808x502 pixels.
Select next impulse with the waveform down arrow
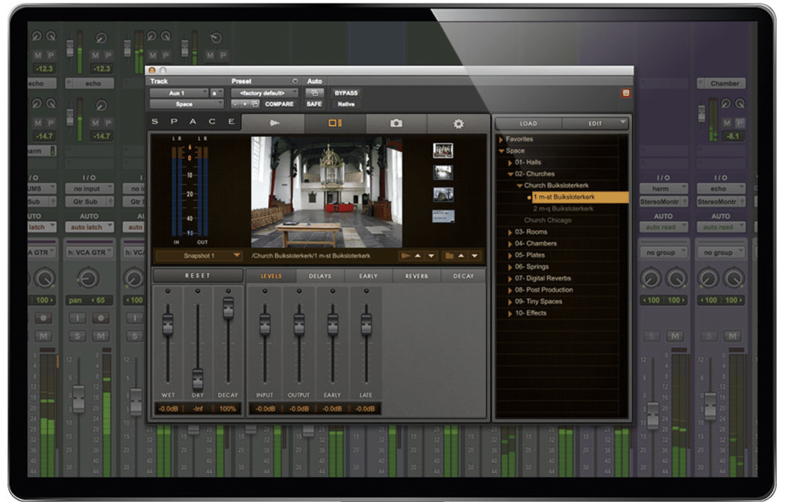click(431, 256)
